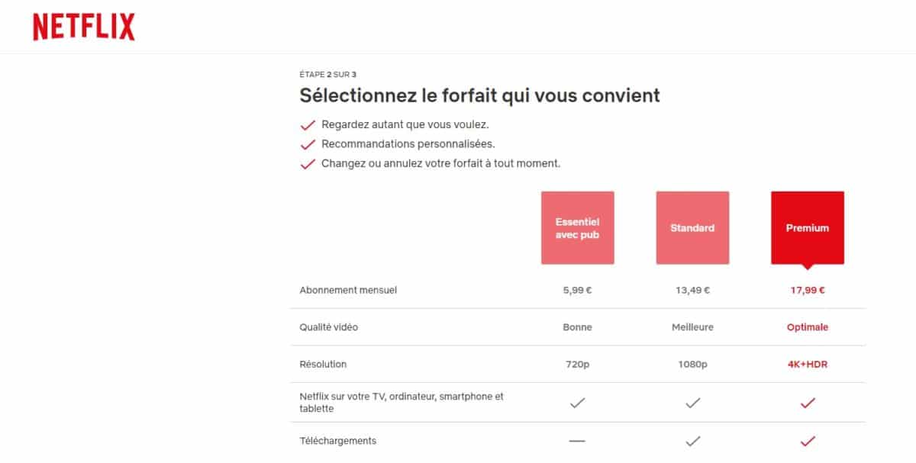916x463 pixels.
Task: Click the 5,99 € monthly price
Action: (577, 290)
